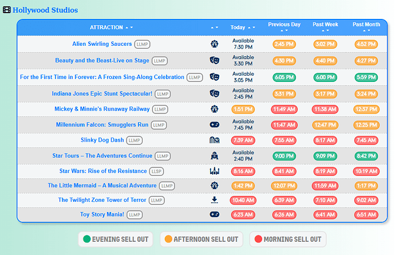The image size is (395, 255).
Task: Click Star Tours simulator icon
Action: (x=214, y=156)
